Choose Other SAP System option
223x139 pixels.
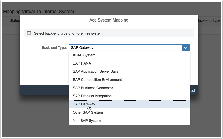pyautogui.click(x=129, y=112)
